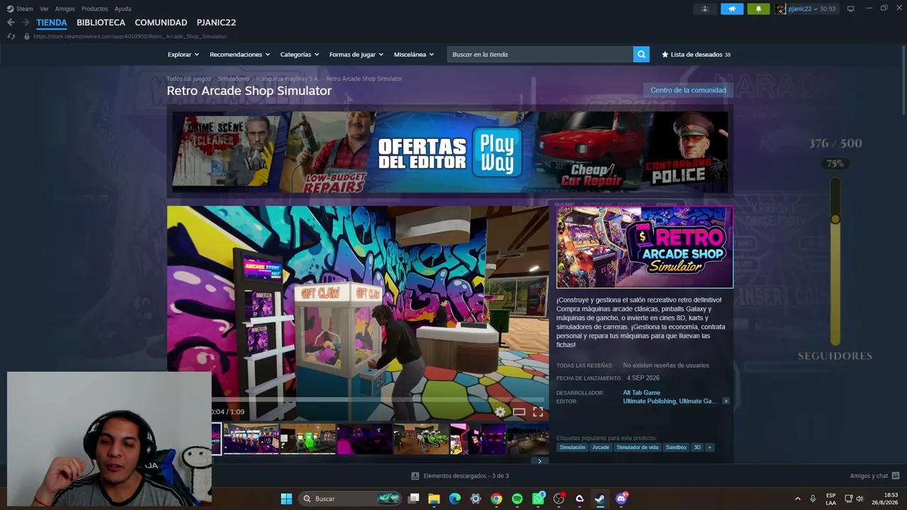Expand the Recomendaciones dropdown
Viewport: 907px width, 510px height.
(x=240, y=55)
